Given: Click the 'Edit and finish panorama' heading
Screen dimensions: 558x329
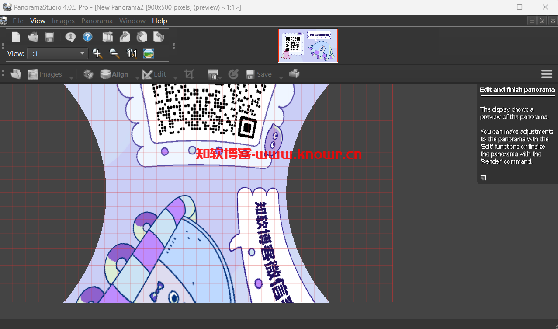Looking at the screenshot, I should (517, 90).
